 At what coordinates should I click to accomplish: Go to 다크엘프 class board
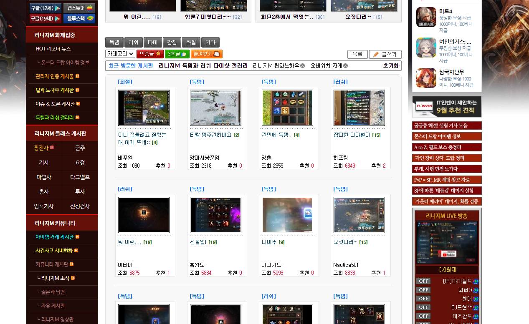tap(80, 177)
